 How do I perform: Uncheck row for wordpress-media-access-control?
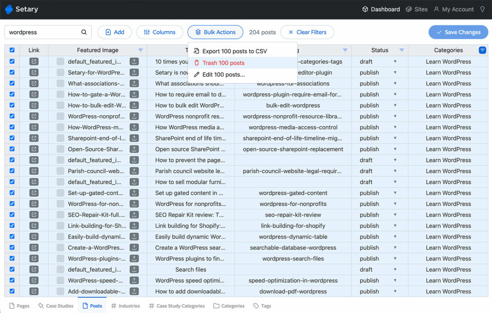[12, 127]
